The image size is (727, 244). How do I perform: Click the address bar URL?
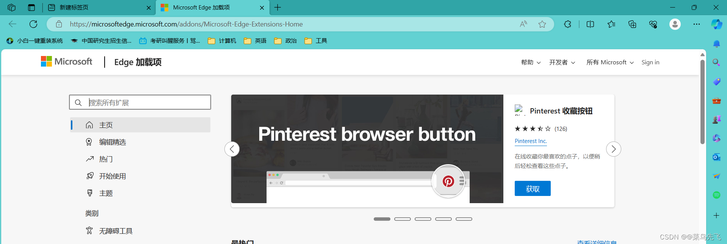click(186, 24)
